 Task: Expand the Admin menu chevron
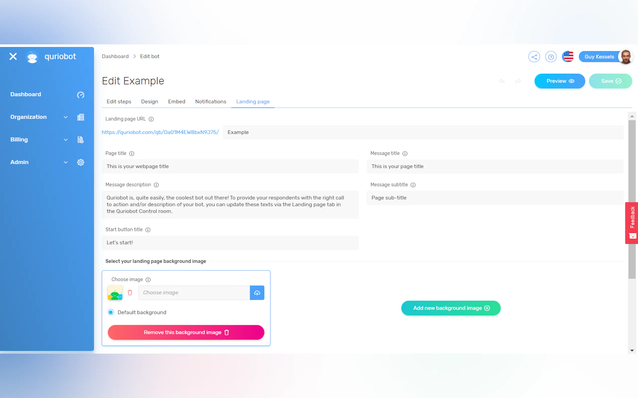[x=66, y=162]
